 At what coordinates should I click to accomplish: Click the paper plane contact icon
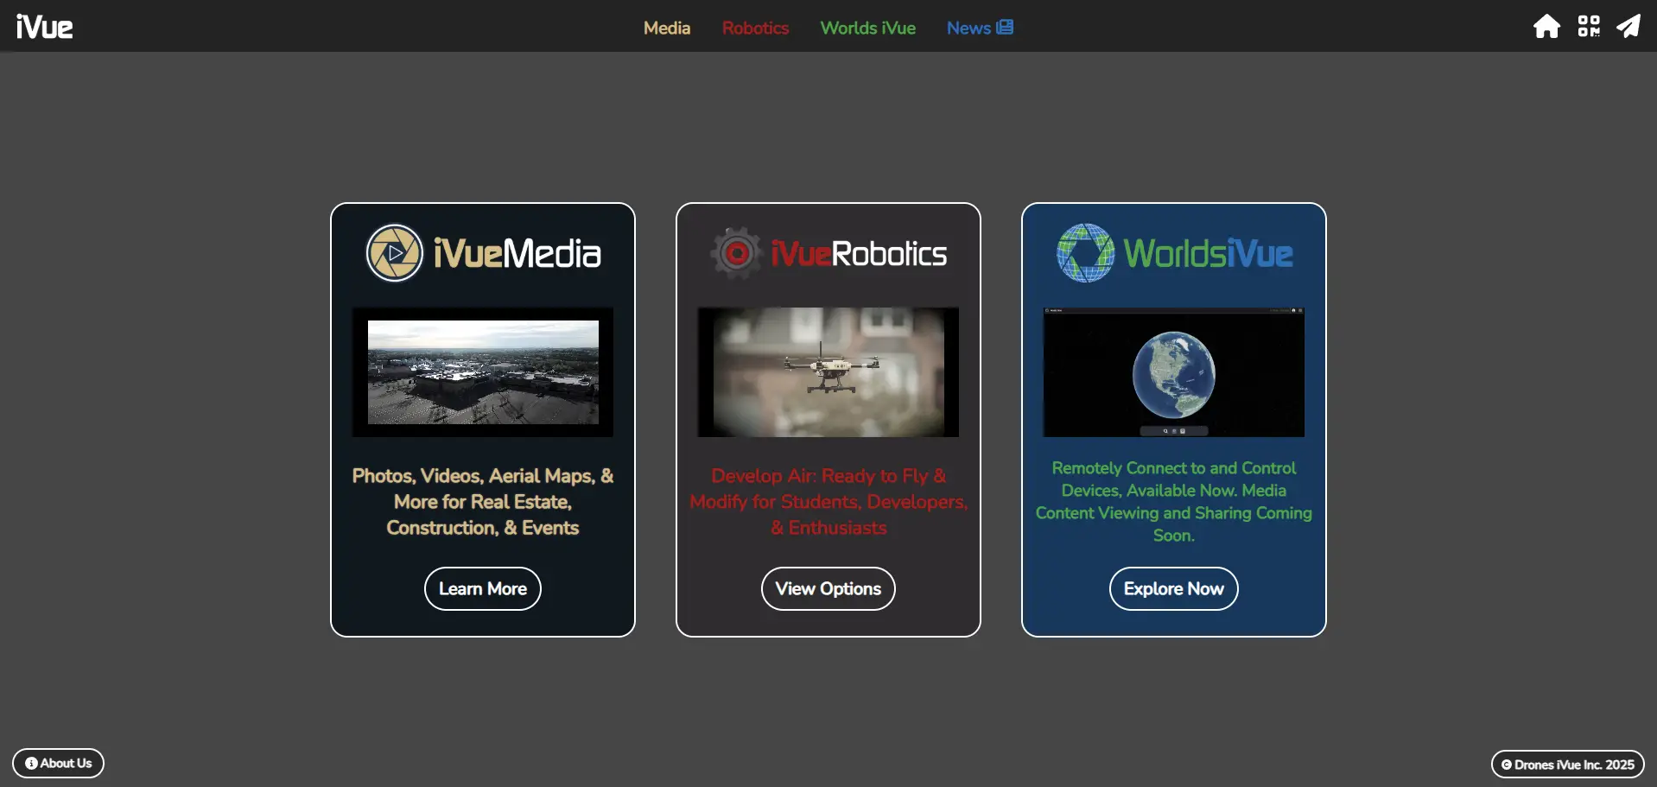point(1628,27)
